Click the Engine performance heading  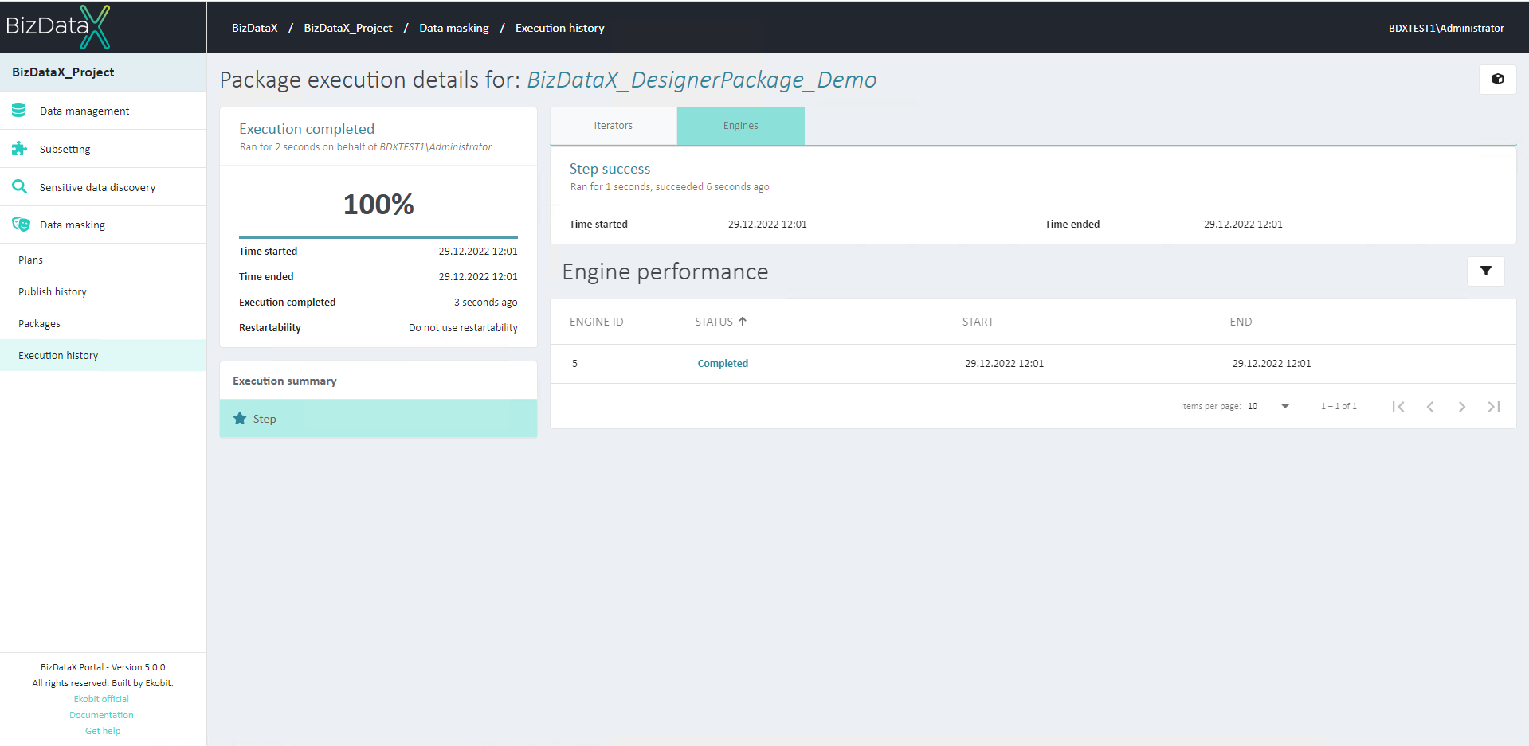pos(665,271)
